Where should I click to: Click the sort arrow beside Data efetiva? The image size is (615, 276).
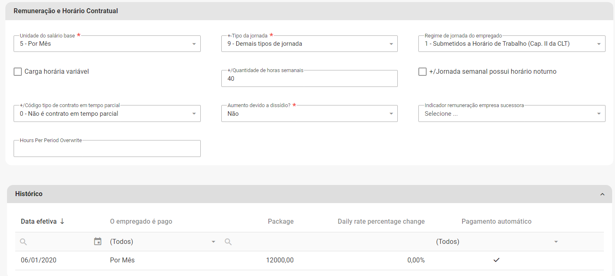pyautogui.click(x=62, y=221)
